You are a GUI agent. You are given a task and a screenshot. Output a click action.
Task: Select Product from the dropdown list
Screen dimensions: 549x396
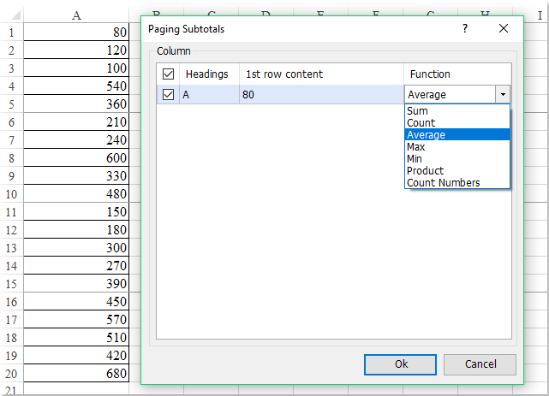click(425, 171)
